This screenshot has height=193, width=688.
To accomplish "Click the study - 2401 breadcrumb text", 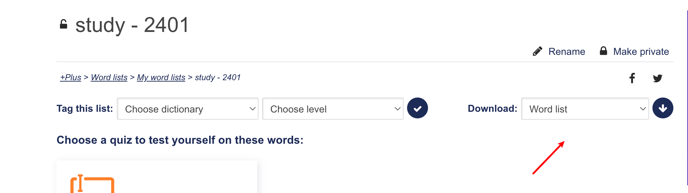I will pyautogui.click(x=218, y=77).
